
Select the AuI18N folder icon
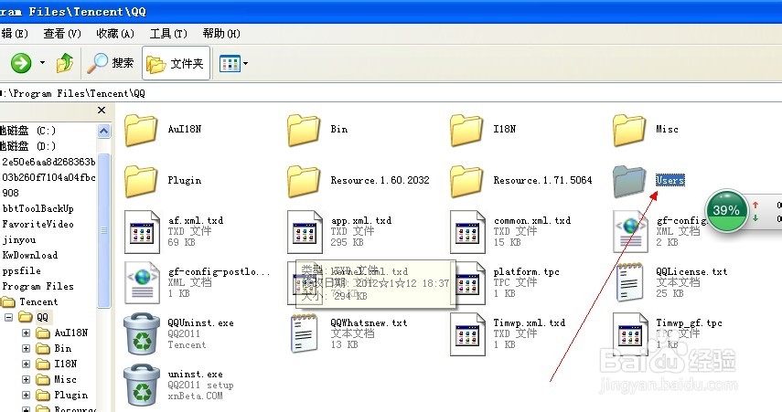[141, 130]
